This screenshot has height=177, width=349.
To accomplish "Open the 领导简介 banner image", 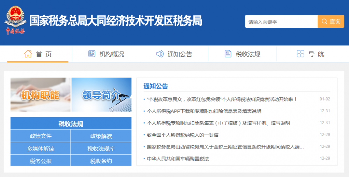I will [102, 95].
